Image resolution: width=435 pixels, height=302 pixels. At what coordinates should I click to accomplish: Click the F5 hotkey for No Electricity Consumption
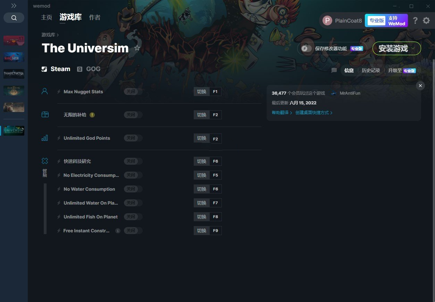click(x=215, y=175)
